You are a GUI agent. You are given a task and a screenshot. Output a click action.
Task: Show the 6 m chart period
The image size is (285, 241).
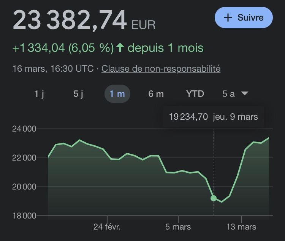[156, 94]
